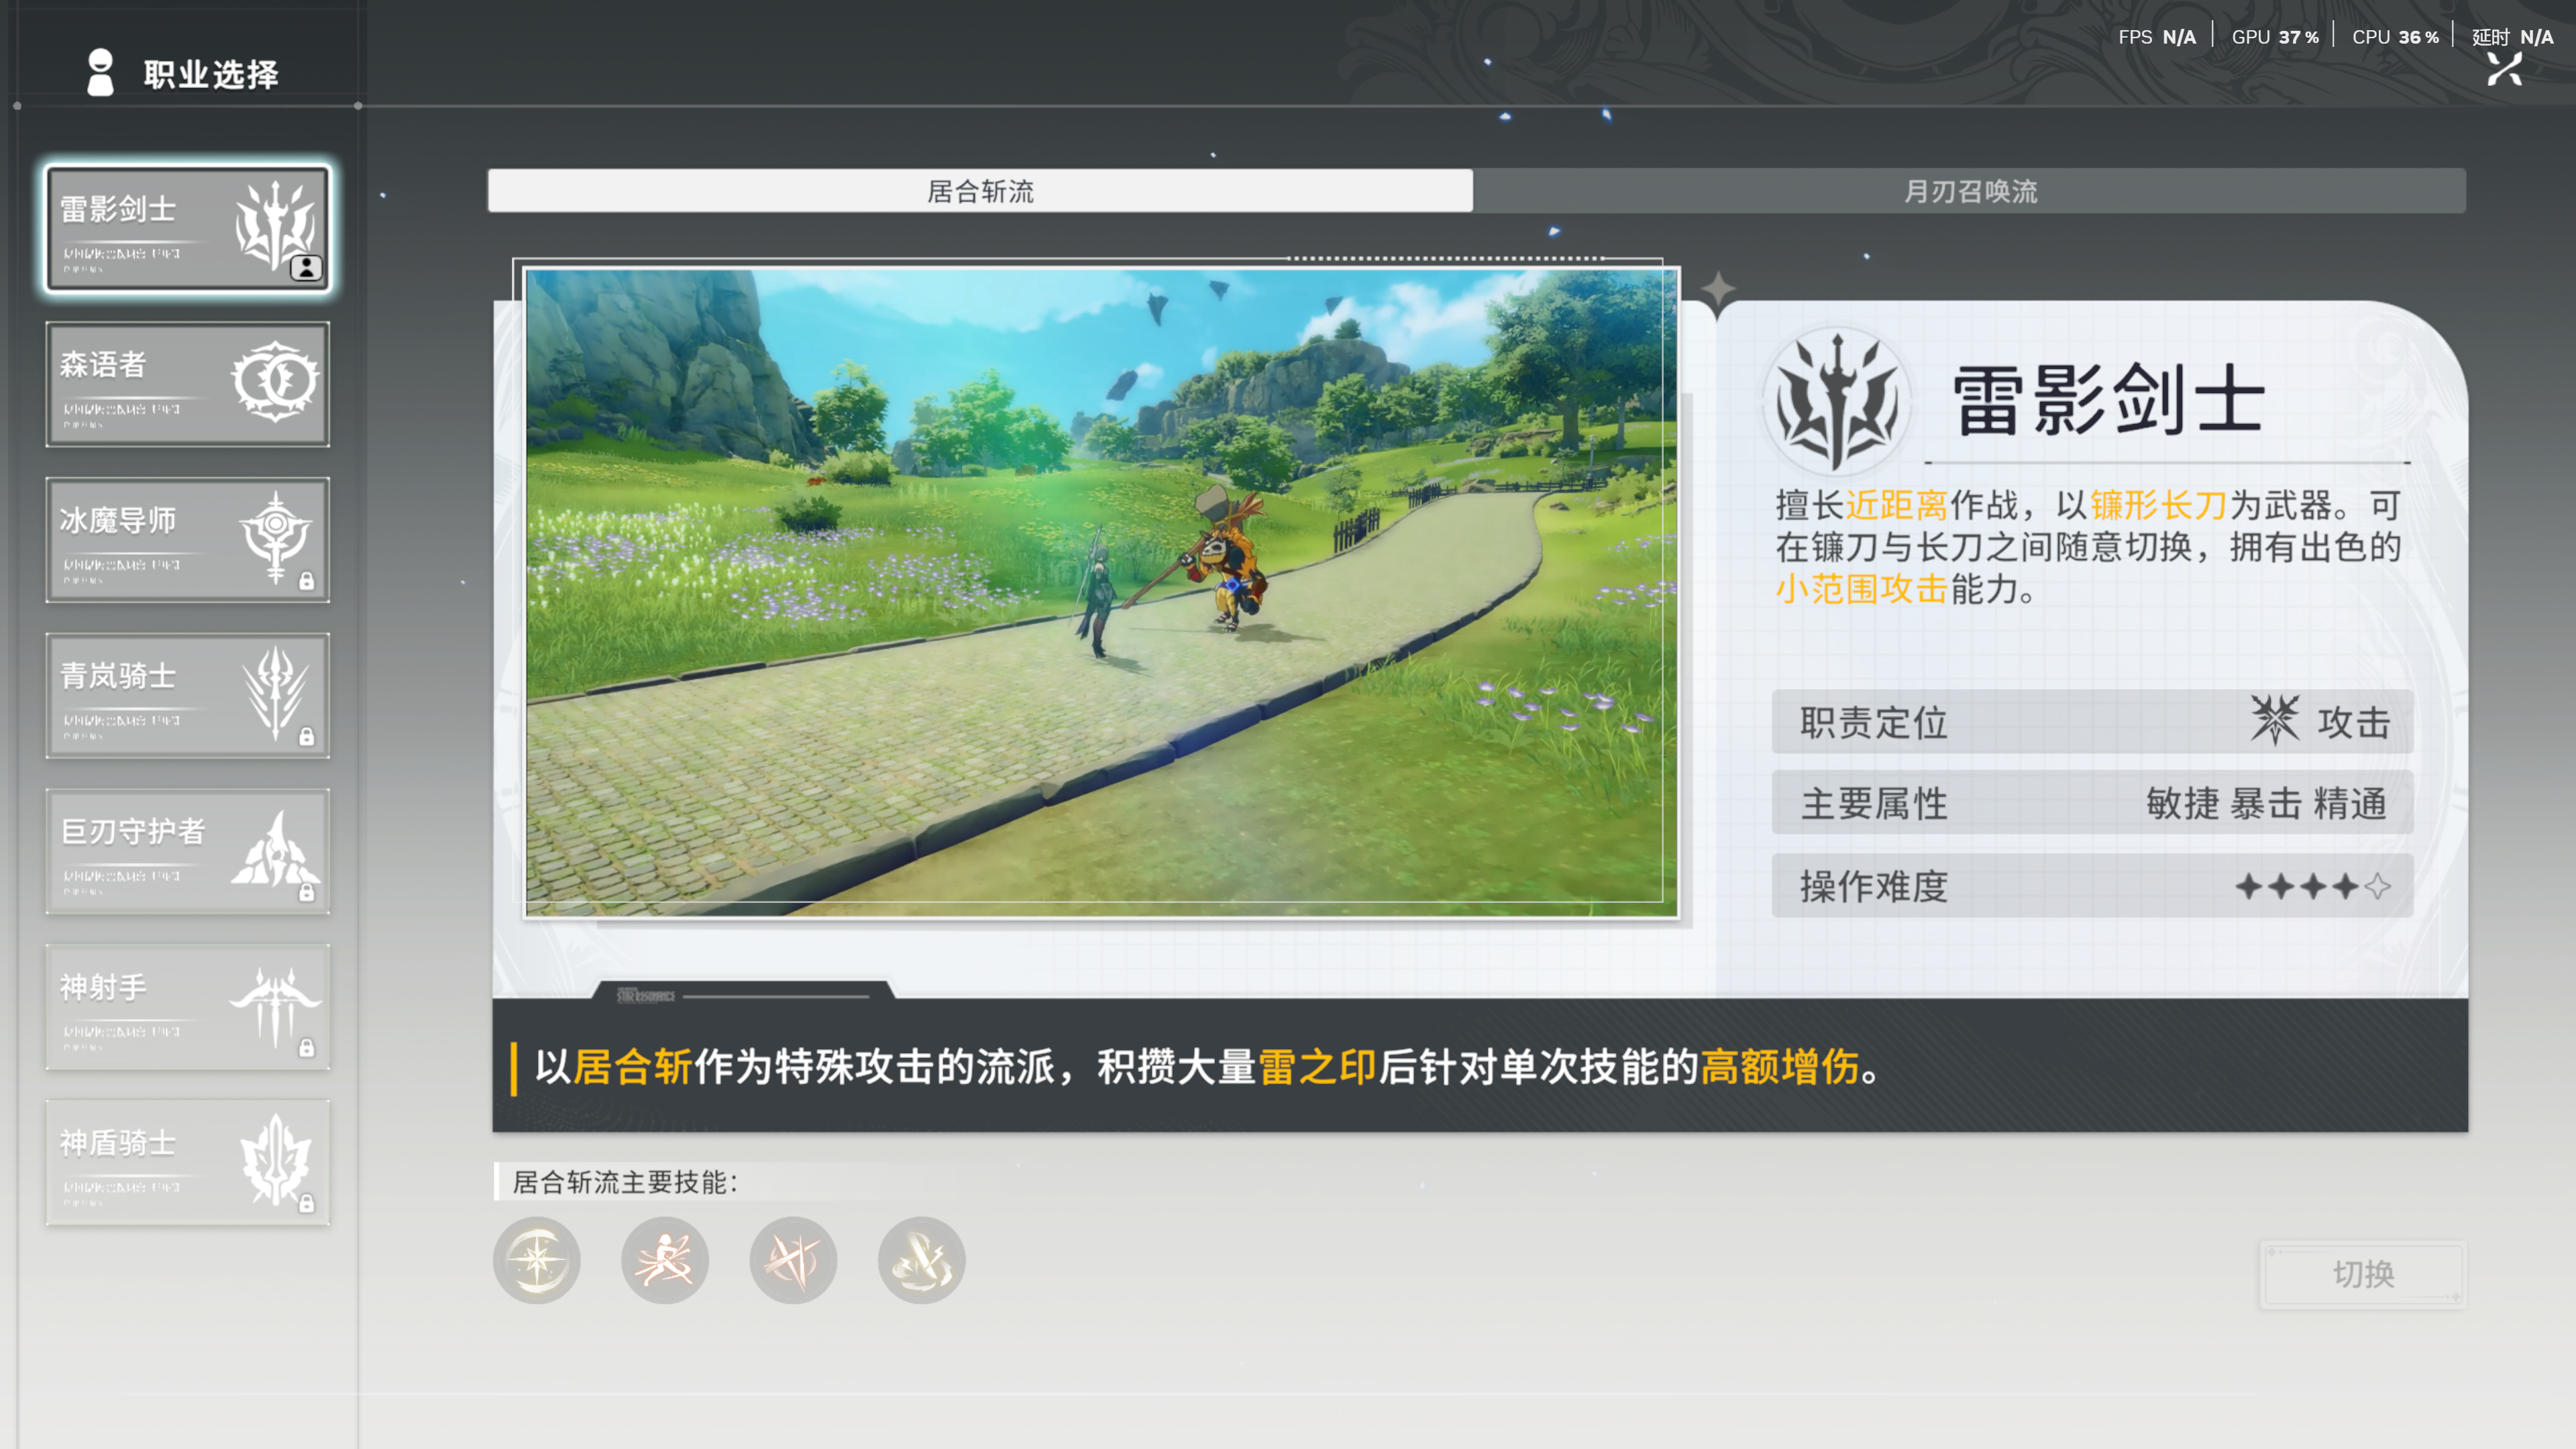
Task: Select the fourth swirl skill icon
Action: tap(921, 1260)
